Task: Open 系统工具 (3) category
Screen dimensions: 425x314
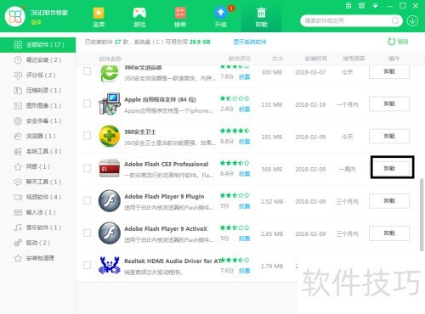Action: 37,152
